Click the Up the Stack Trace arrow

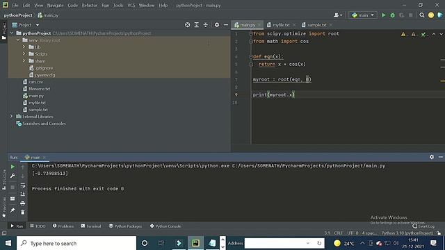[23, 167]
